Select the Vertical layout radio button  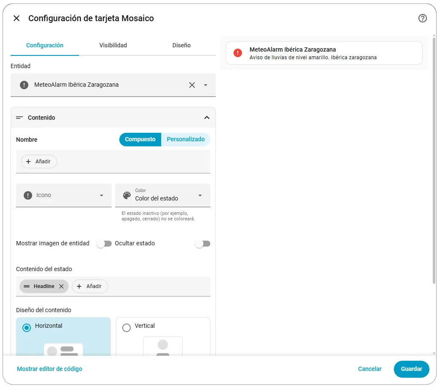click(126, 327)
